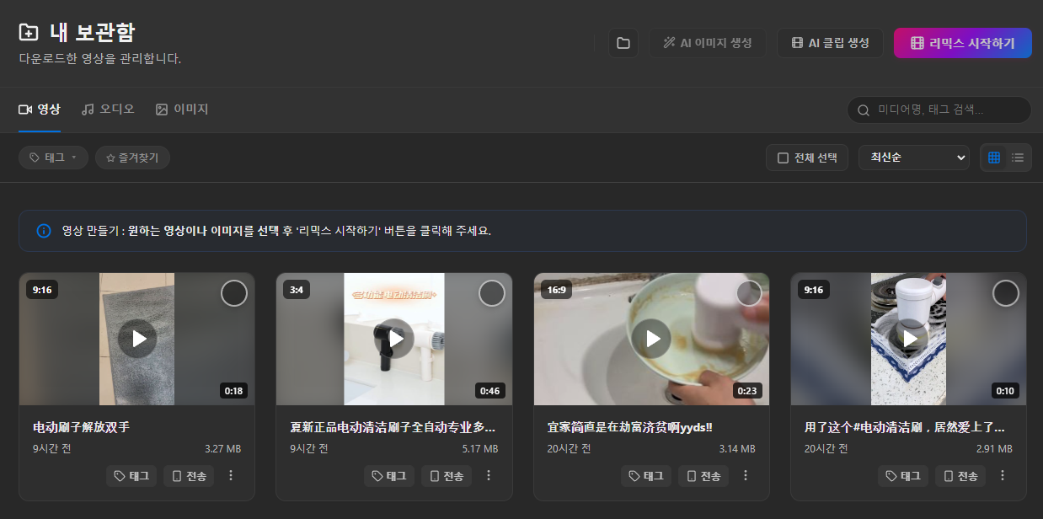Screen dimensions: 1043x519
Task: Open the 최신순 sort dropdown
Action: [914, 158]
